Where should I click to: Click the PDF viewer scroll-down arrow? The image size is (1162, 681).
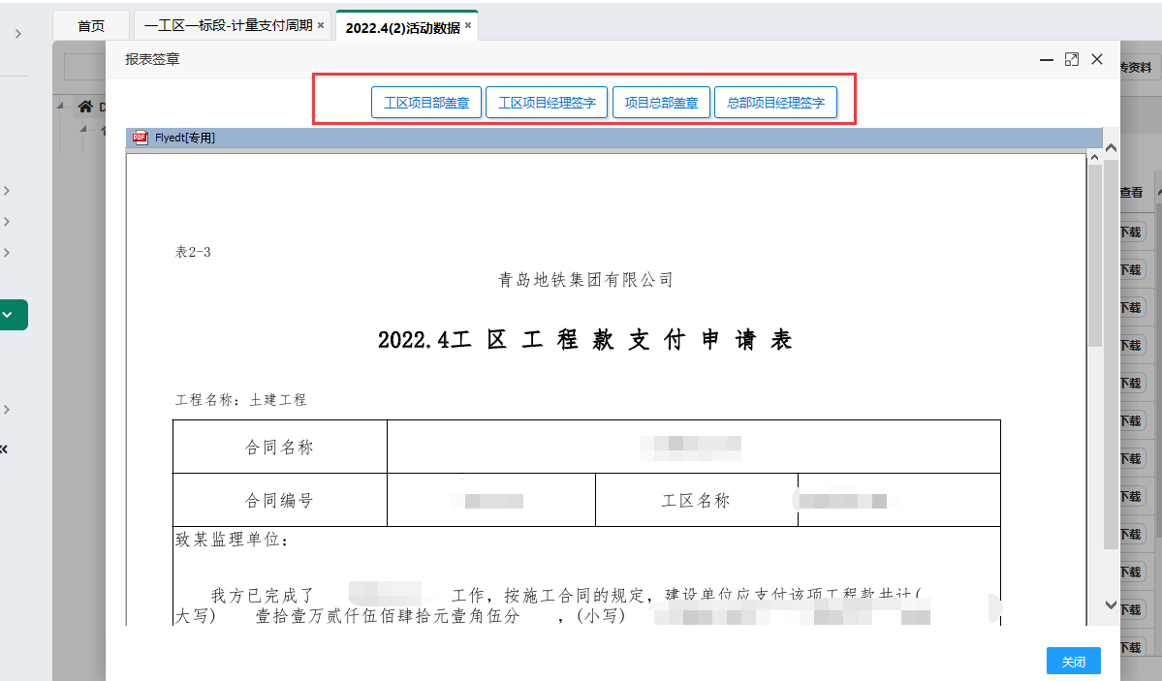coord(1111,604)
